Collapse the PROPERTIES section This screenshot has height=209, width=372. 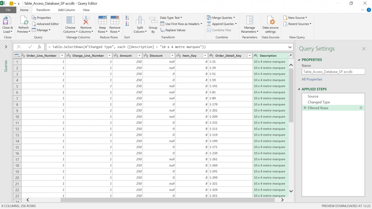point(299,60)
